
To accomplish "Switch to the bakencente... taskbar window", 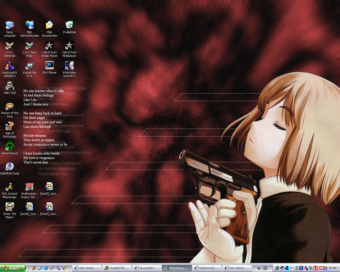I will click(x=207, y=268).
